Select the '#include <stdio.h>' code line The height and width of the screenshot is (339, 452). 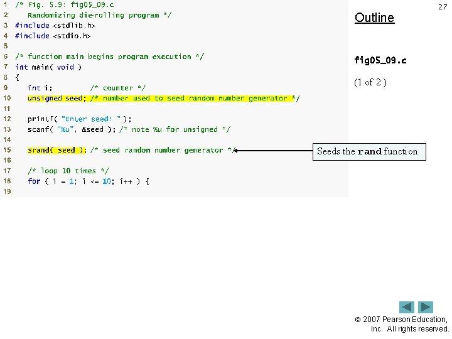(x=53, y=36)
